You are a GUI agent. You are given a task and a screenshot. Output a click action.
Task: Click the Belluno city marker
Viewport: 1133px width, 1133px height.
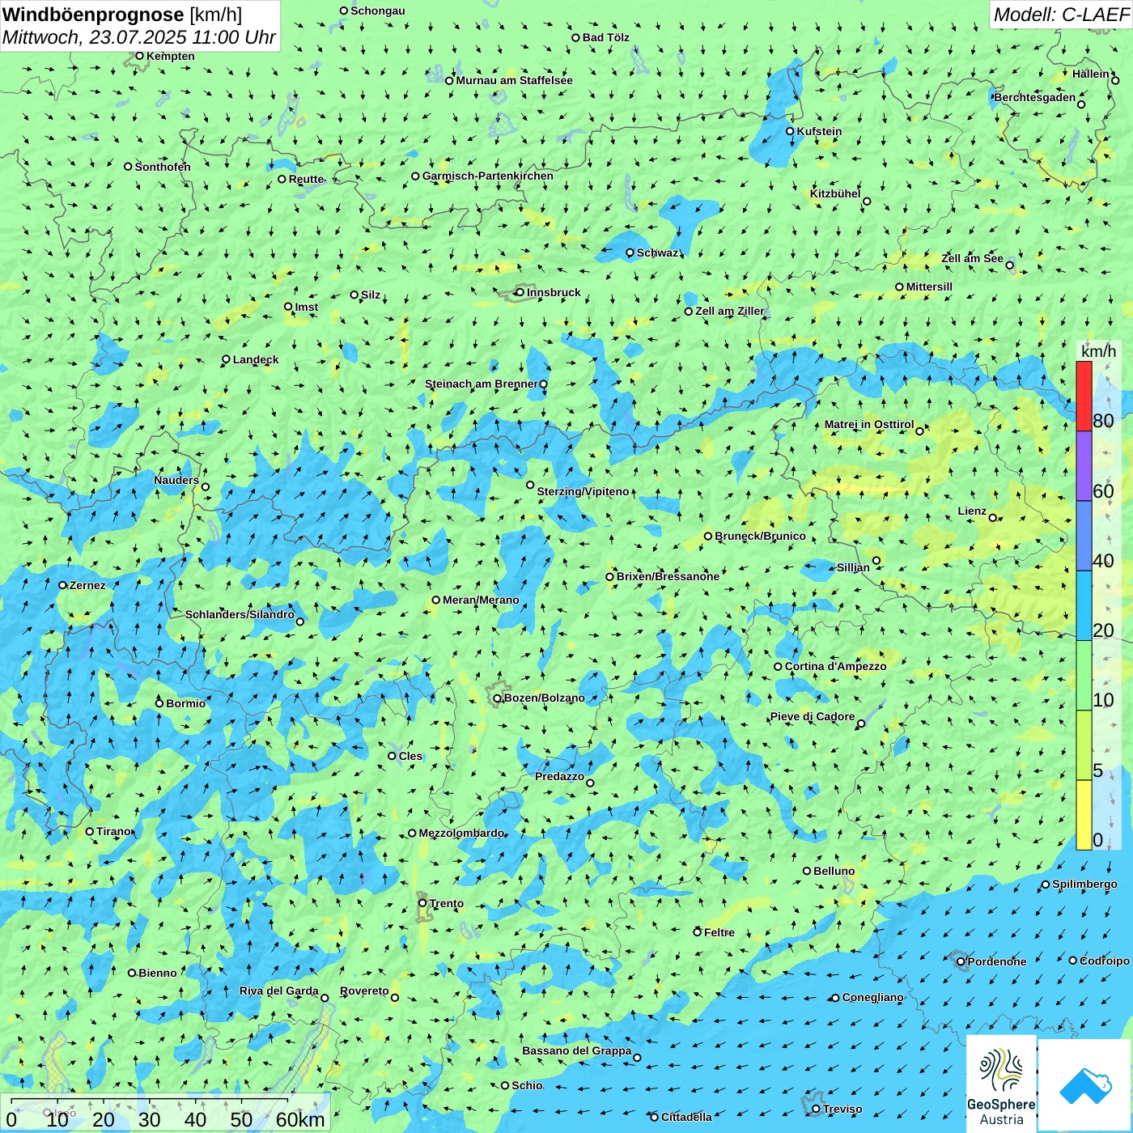click(x=806, y=871)
